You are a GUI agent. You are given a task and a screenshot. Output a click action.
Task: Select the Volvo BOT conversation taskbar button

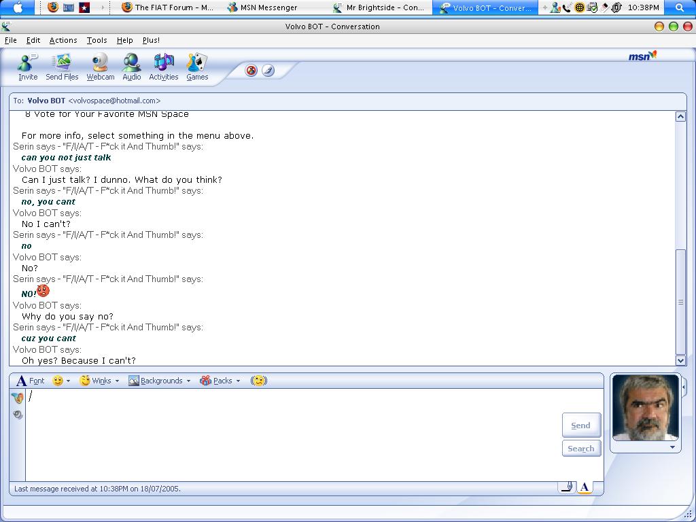(485, 7)
